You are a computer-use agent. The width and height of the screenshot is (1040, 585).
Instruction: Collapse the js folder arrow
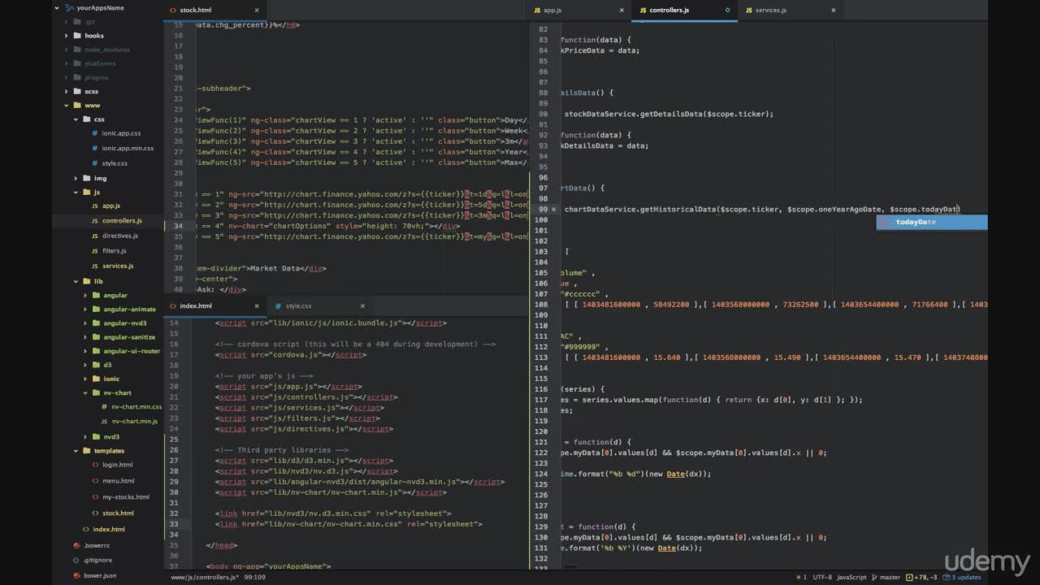pyautogui.click(x=76, y=192)
